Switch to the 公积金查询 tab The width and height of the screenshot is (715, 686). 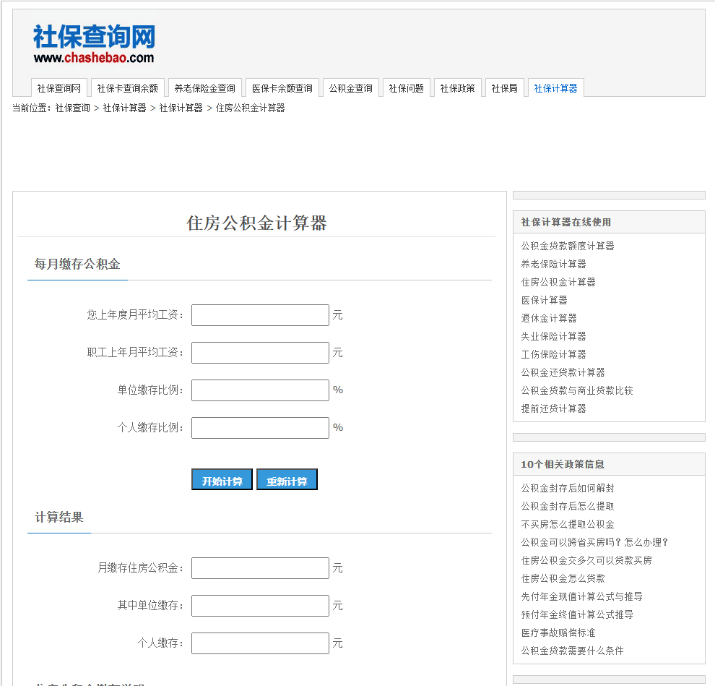351,87
